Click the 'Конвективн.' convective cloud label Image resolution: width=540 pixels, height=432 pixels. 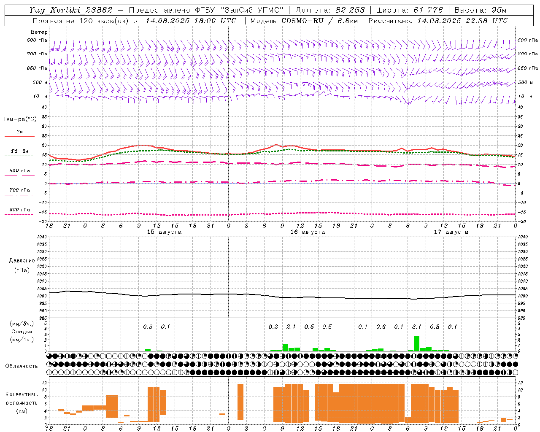pos(22,394)
